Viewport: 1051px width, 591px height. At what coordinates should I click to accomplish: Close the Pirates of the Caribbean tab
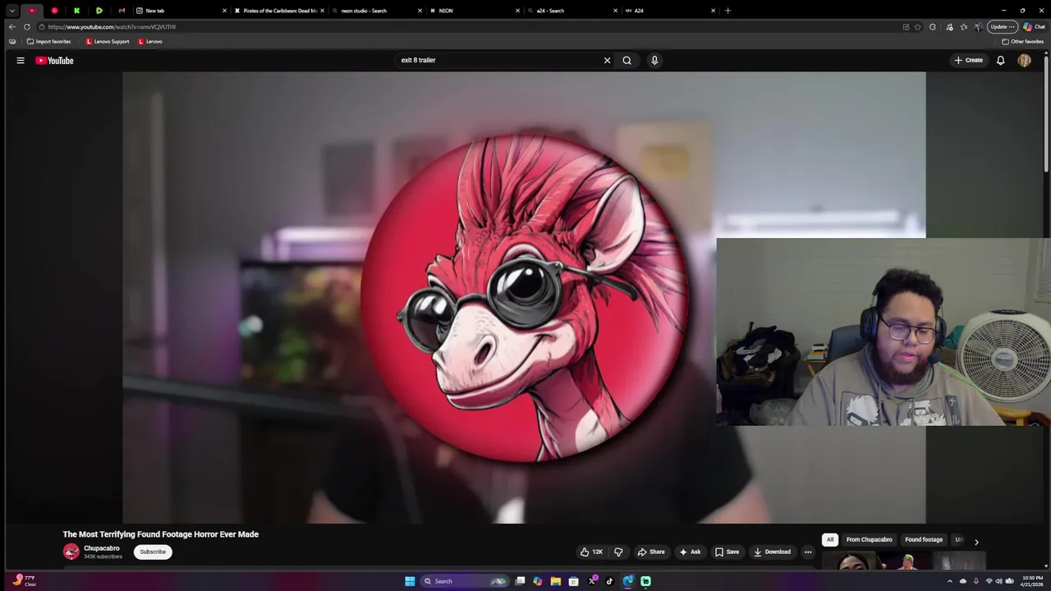click(x=323, y=11)
